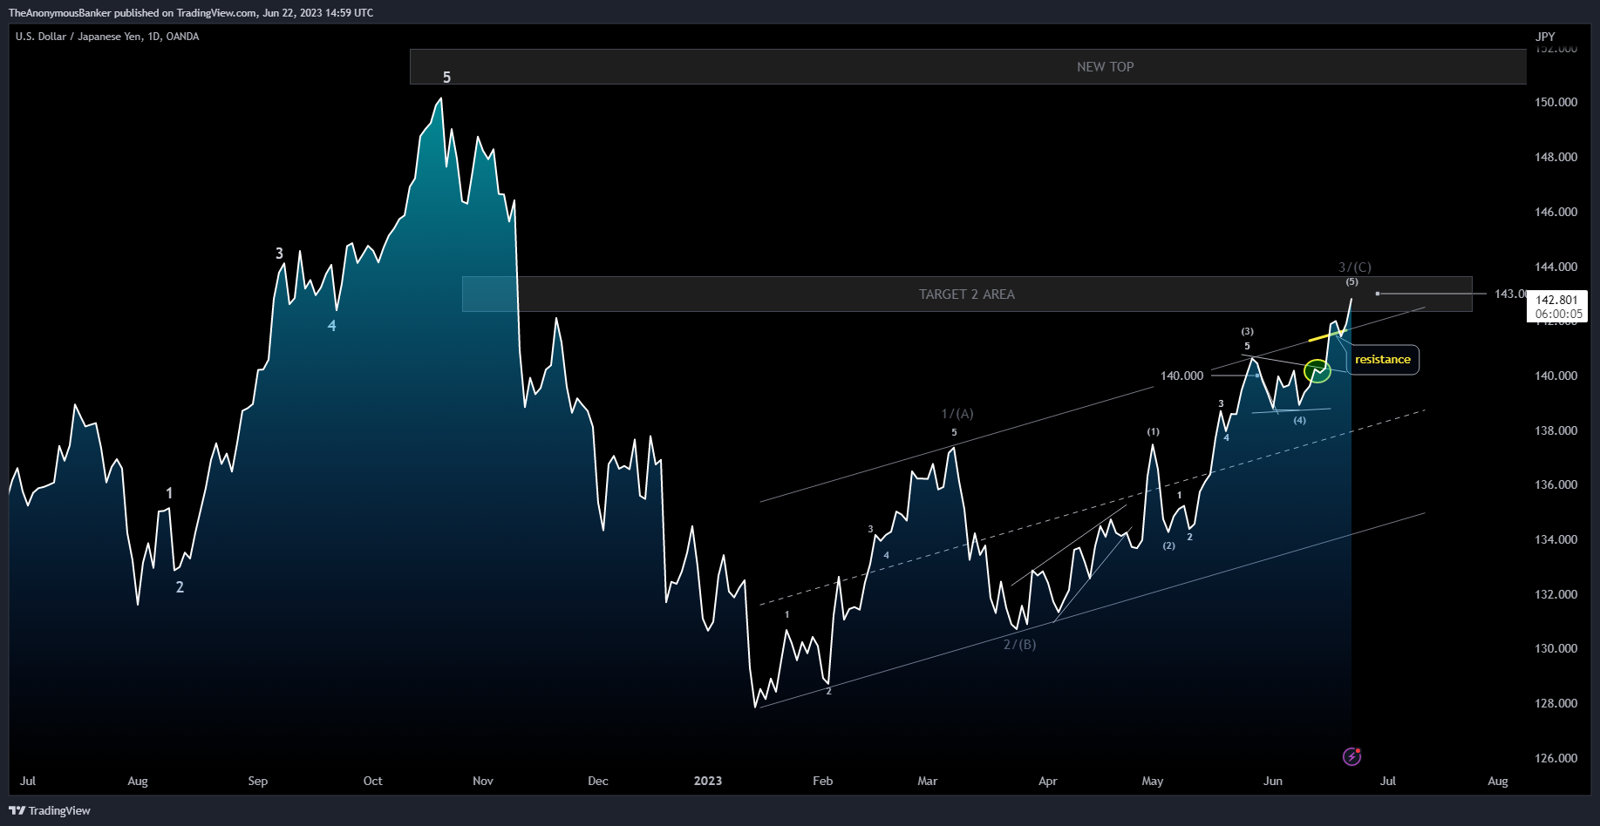
Task: Select the '(3)' sub-wave label
Action: tap(1248, 332)
